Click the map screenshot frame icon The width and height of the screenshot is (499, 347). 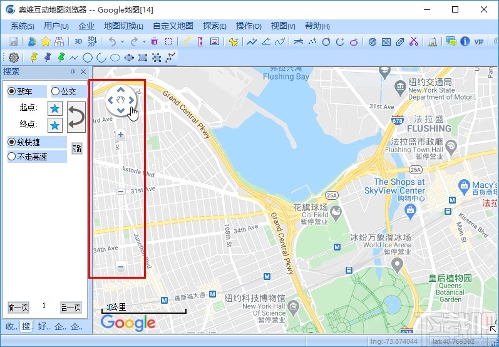coord(215,41)
